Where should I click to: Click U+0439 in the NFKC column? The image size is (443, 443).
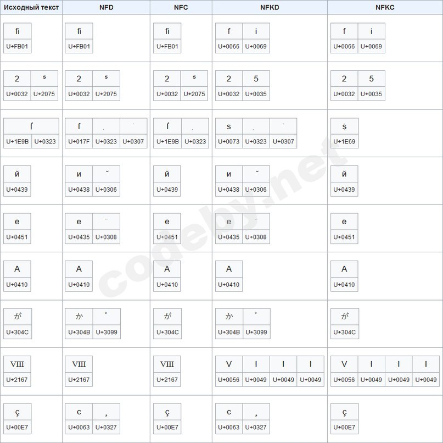coord(344,189)
